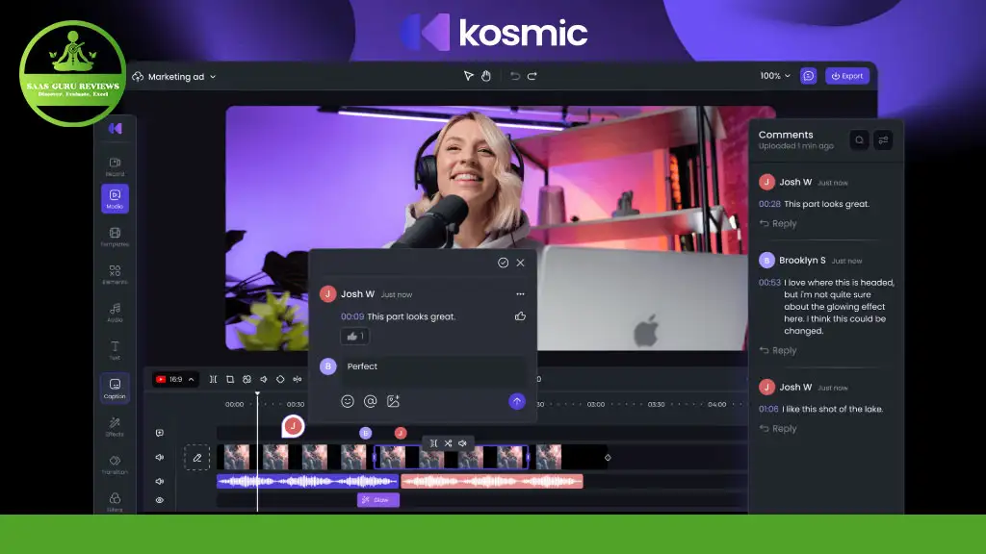Open the Record panel in sidebar
The height and width of the screenshot is (554, 986).
pyautogui.click(x=116, y=166)
